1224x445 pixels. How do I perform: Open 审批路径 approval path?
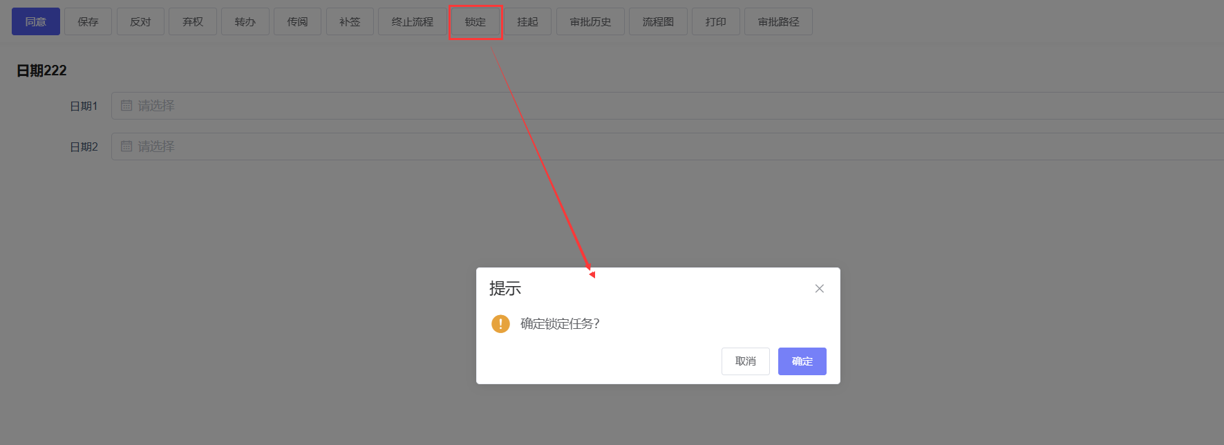pyautogui.click(x=778, y=21)
